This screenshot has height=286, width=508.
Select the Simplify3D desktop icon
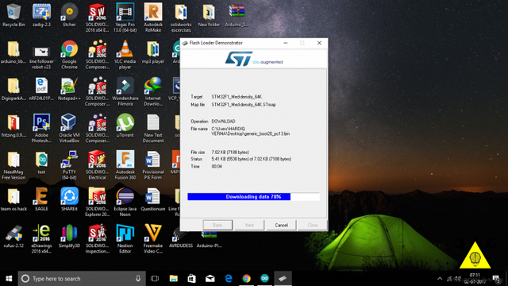tap(69, 237)
